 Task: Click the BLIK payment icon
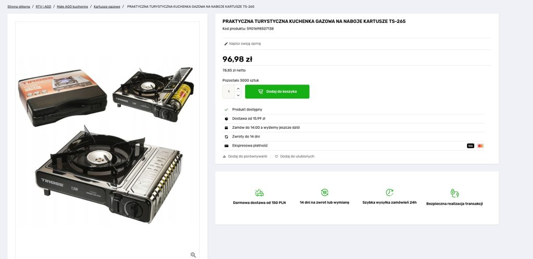(471, 146)
